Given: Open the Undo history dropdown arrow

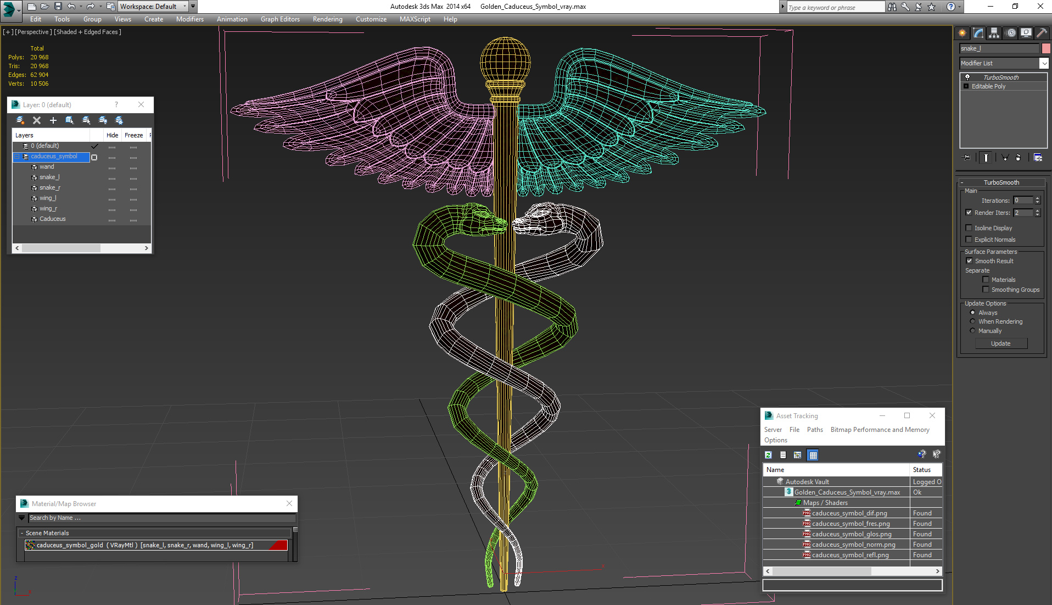Looking at the screenshot, I should point(81,7).
